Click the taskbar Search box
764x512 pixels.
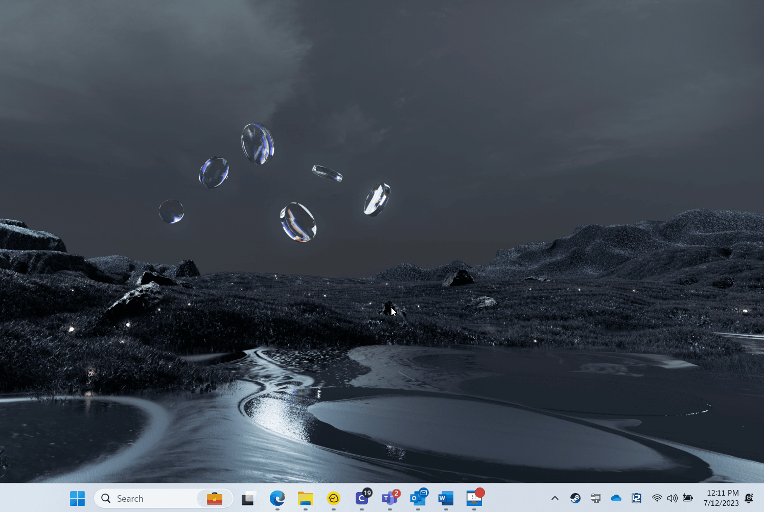click(x=164, y=498)
